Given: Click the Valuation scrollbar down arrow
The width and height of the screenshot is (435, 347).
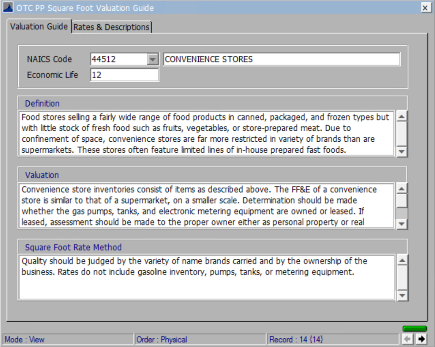Looking at the screenshot, I should (x=402, y=224).
